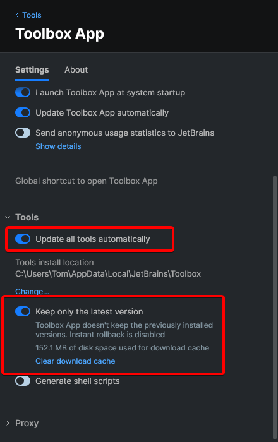Switch to the About tab

coord(76,70)
